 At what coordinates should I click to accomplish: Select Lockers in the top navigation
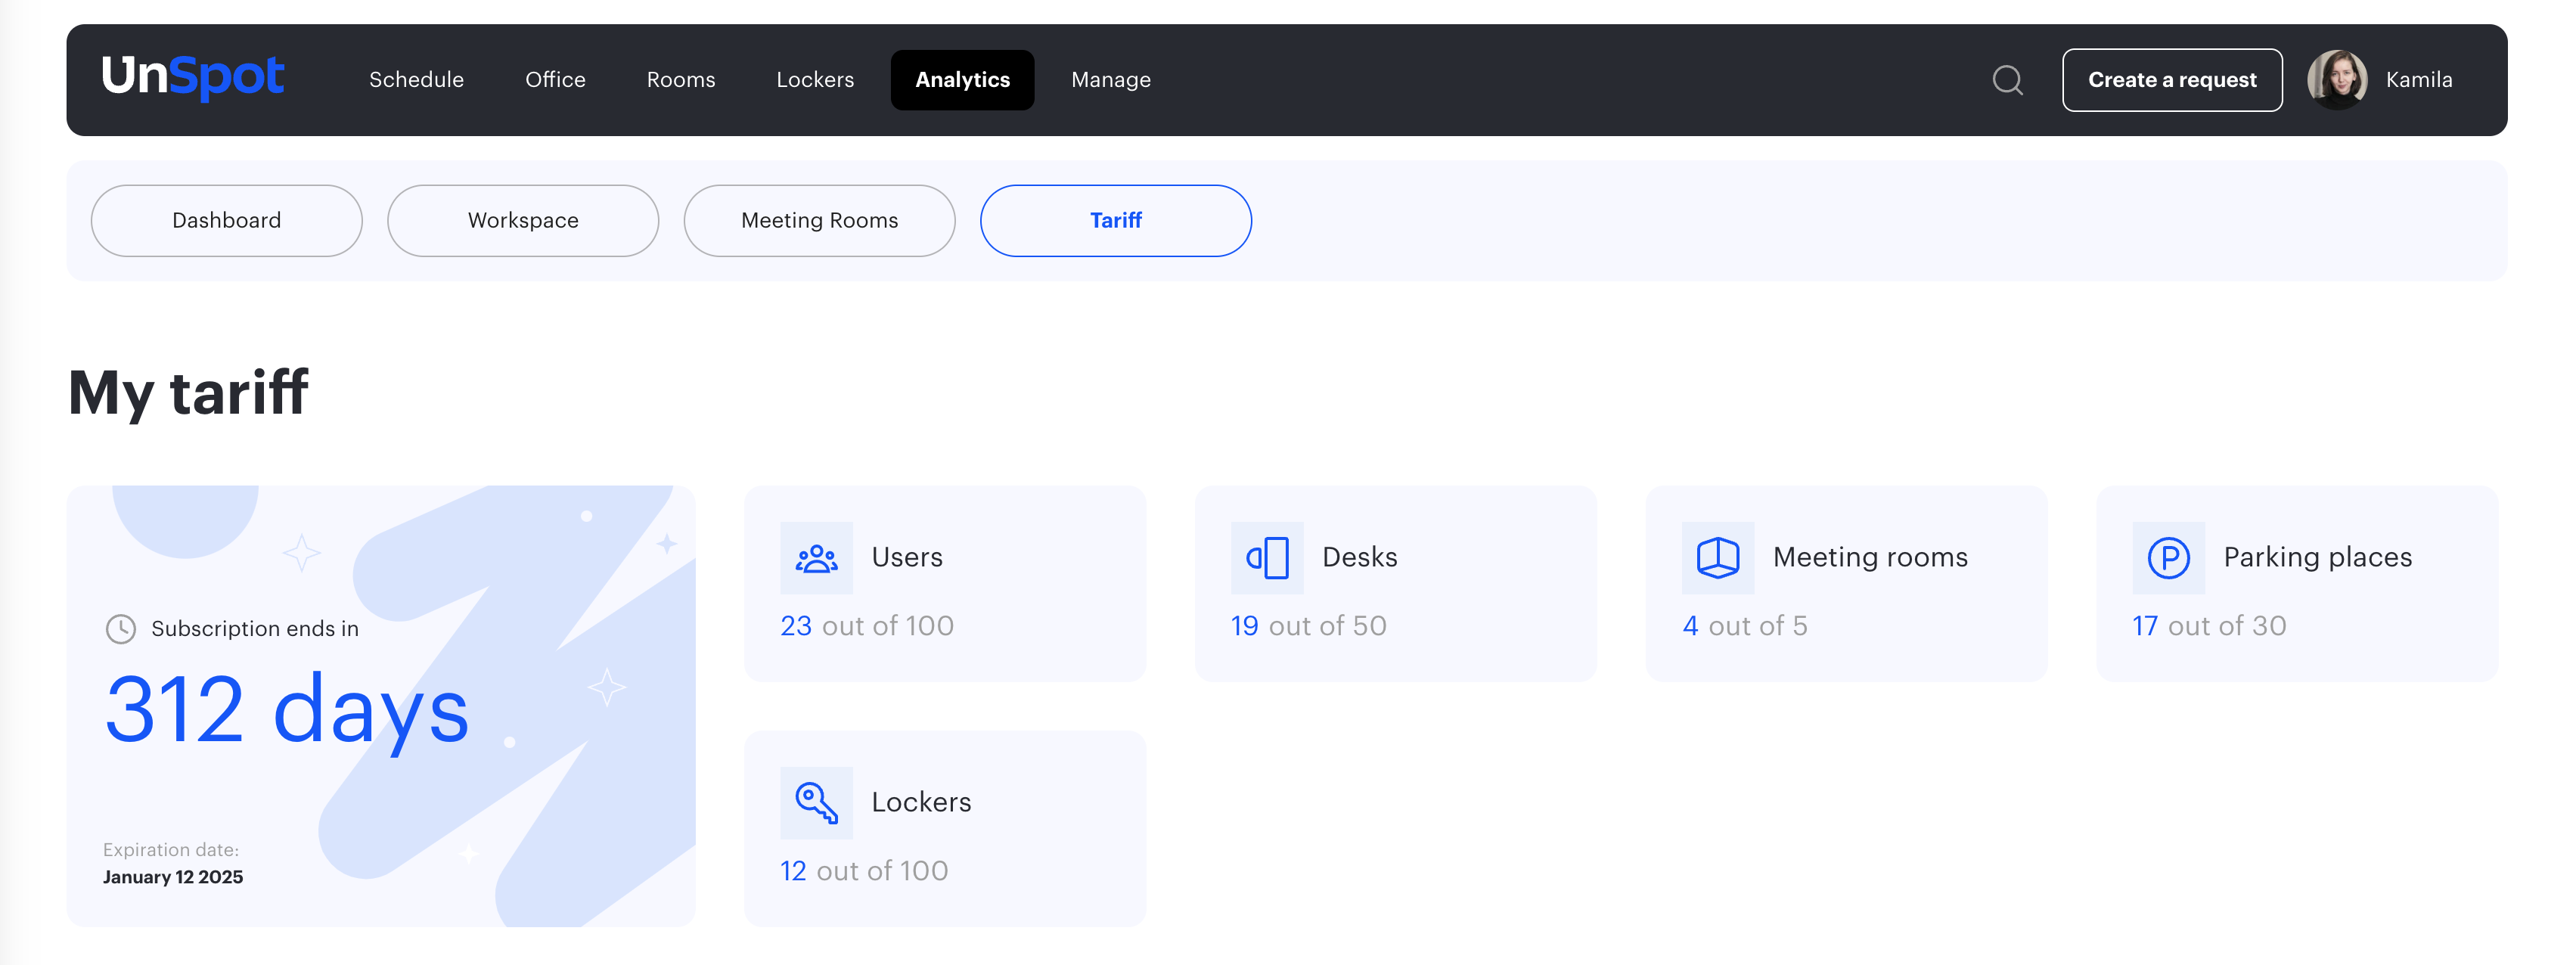[x=814, y=80]
